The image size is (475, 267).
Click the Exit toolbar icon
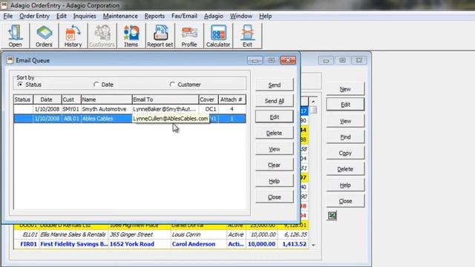point(247,36)
